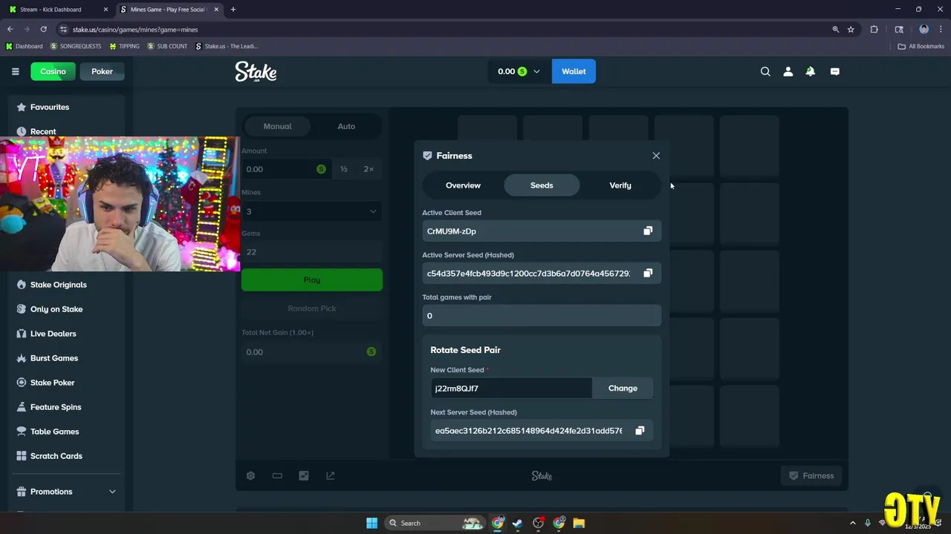The height and width of the screenshot is (534, 951).
Task: Open the Recent sidebar link
Action: click(x=43, y=132)
